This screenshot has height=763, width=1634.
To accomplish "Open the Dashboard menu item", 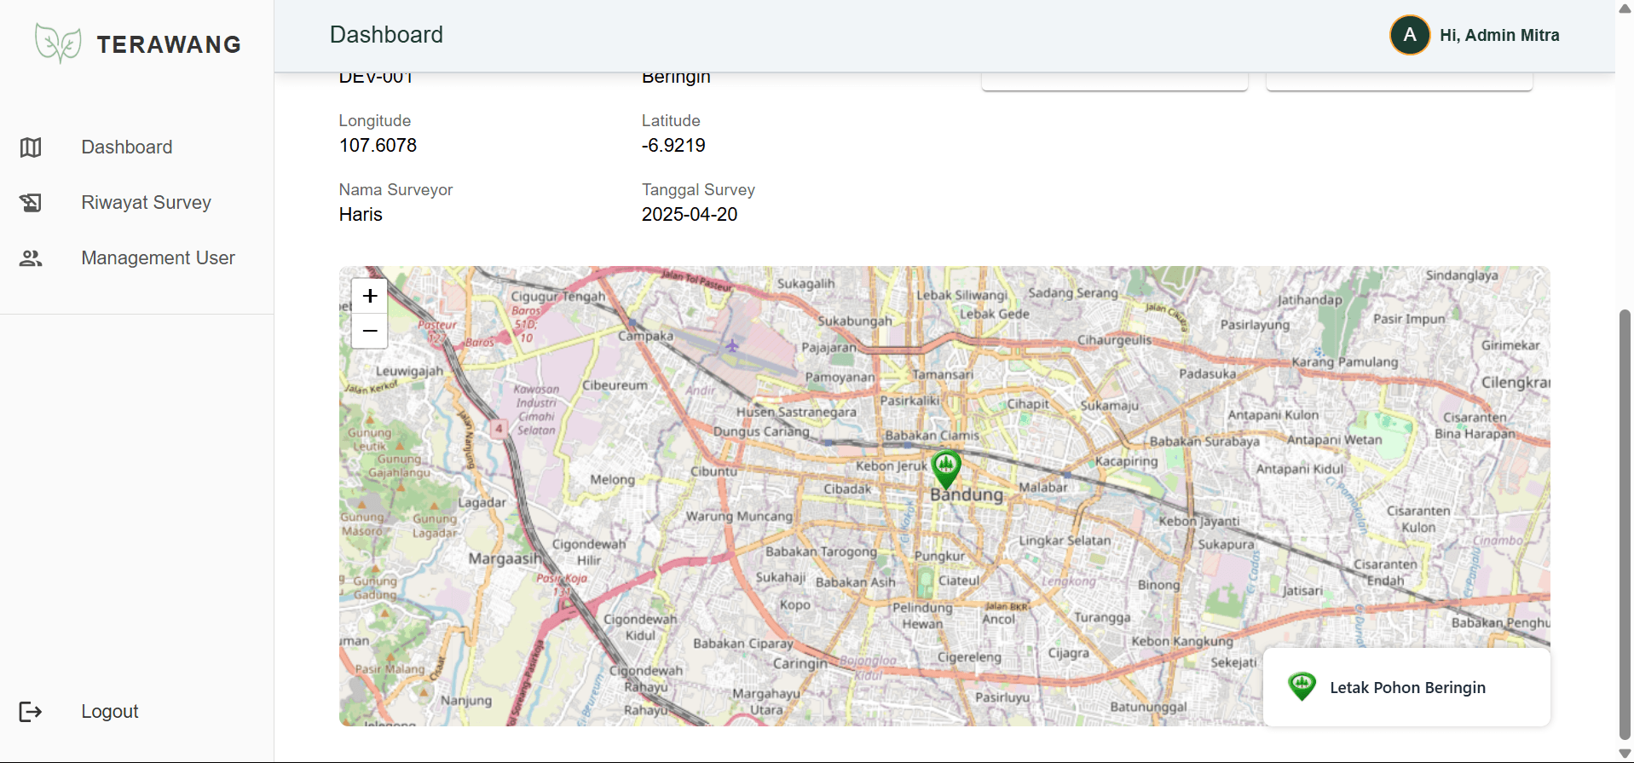I will [127, 147].
